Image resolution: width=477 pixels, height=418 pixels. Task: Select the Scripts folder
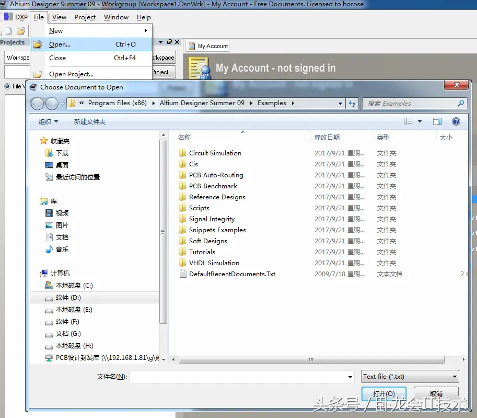pyautogui.click(x=199, y=208)
